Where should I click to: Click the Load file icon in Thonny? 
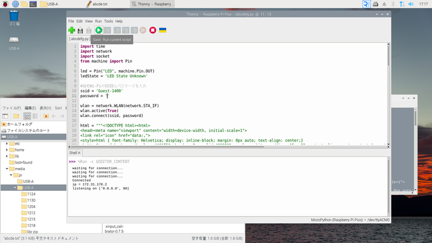[80, 30]
